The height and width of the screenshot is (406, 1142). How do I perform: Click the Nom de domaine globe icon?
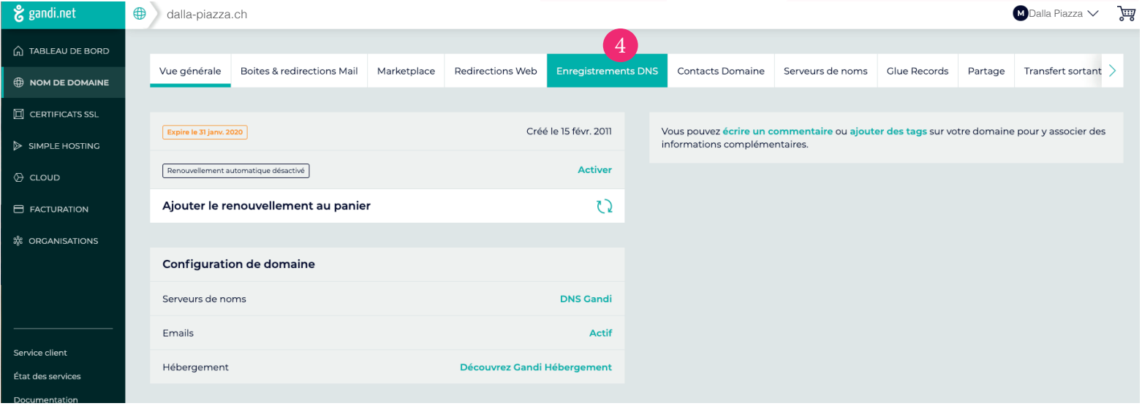(x=19, y=83)
